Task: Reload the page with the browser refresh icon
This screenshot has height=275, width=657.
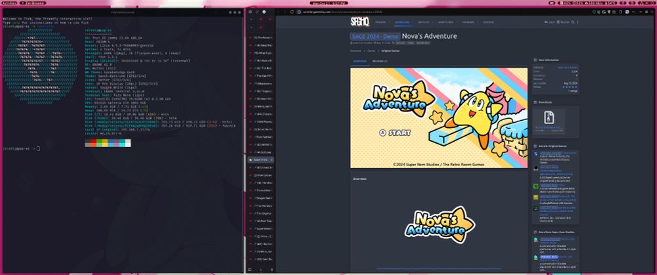Action: [292, 12]
